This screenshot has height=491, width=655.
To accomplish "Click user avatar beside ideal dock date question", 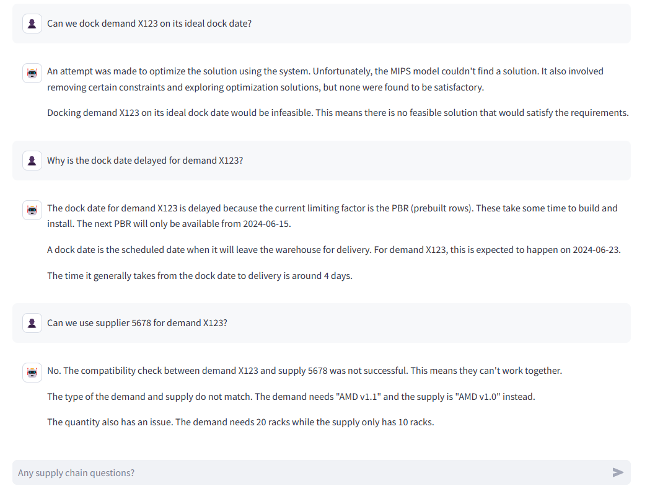I will 32,24.
